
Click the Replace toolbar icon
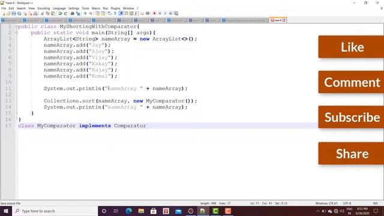click(x=78, y=13)
